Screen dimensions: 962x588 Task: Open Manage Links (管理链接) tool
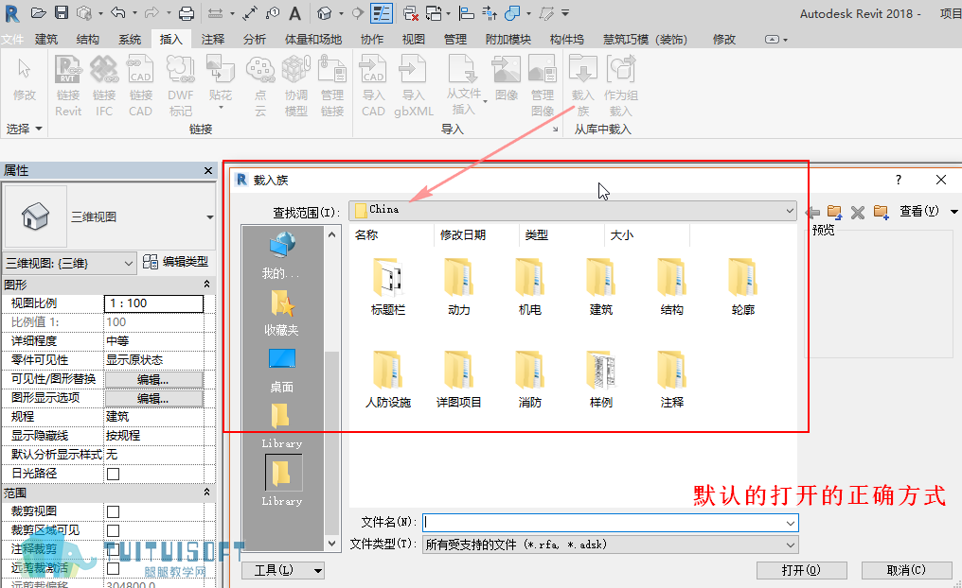pyautogui.click(x=332, y=86)
